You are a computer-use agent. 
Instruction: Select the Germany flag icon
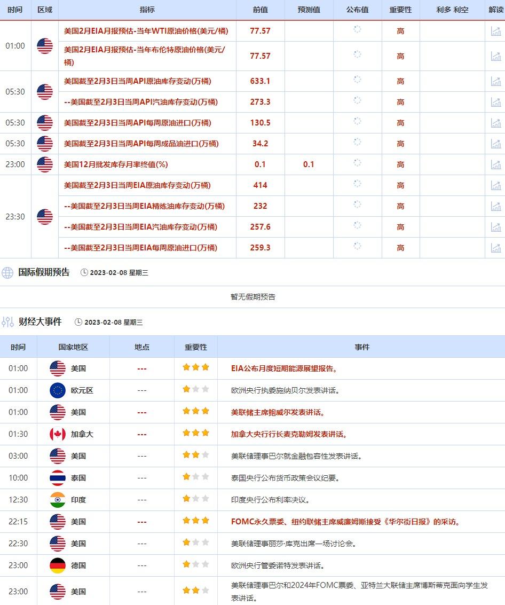click(x=57, y=565)
